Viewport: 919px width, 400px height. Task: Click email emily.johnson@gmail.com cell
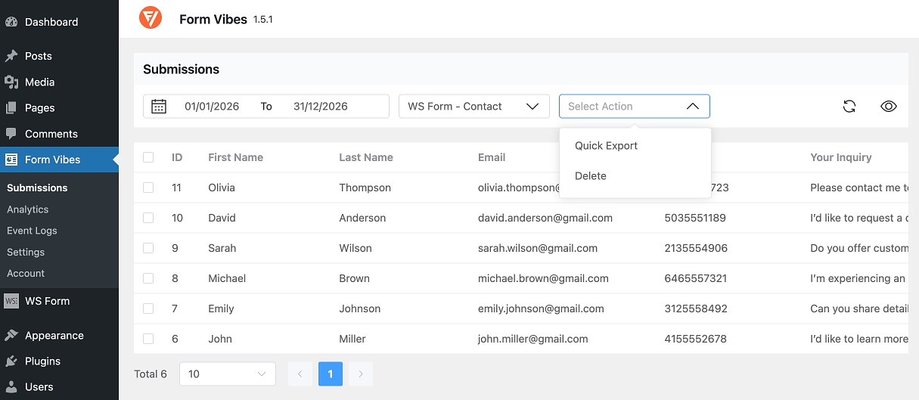pos(541,309)
